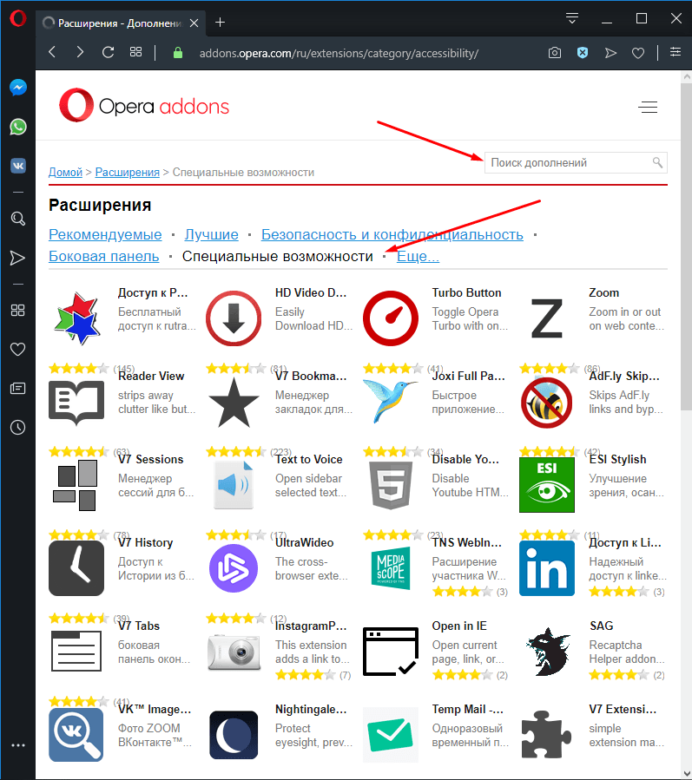Screen dimensions: 692x780
Task: Open bookmarks heart in sidebar
Action: click(x=18, y=349)
